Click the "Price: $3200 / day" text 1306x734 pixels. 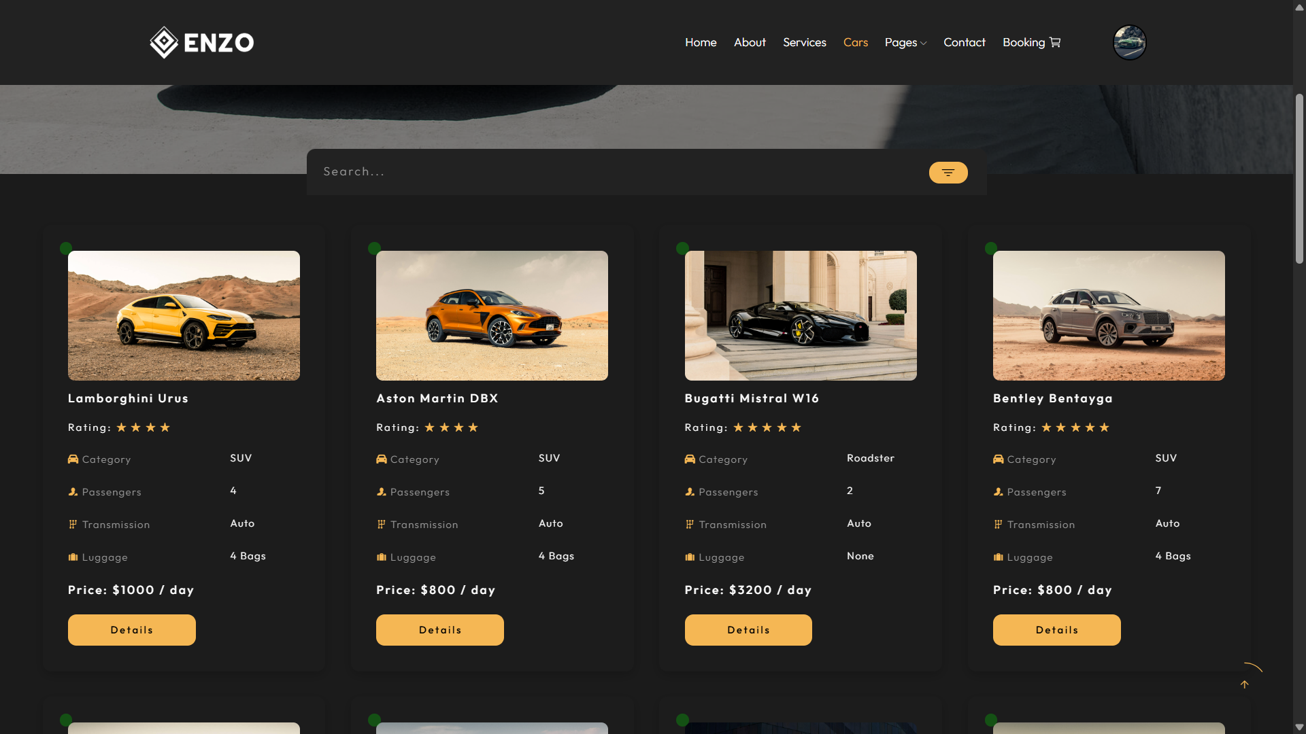(x=748, y=590)
